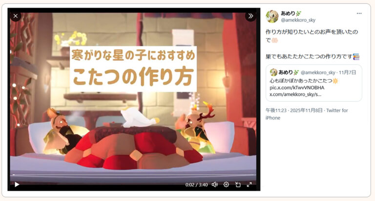
Task: Click the quoted post's small avatar
Action: tap(273, 72)
